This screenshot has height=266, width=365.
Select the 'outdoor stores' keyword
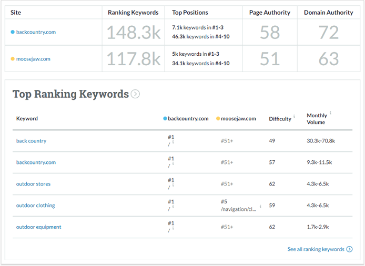pos(33,184)
